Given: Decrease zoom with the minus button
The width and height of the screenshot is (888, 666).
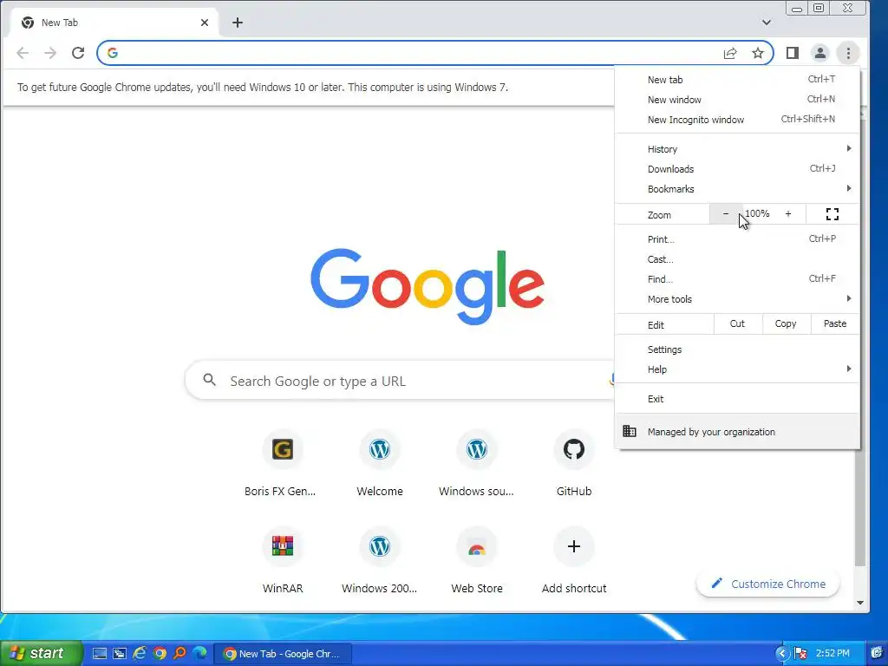Looking at the screenshot, I should (x=726, y=214).
